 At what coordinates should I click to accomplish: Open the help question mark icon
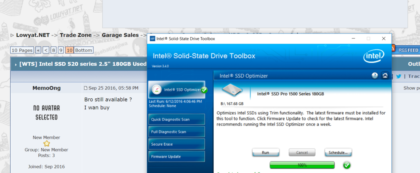[x=374, y=75]
